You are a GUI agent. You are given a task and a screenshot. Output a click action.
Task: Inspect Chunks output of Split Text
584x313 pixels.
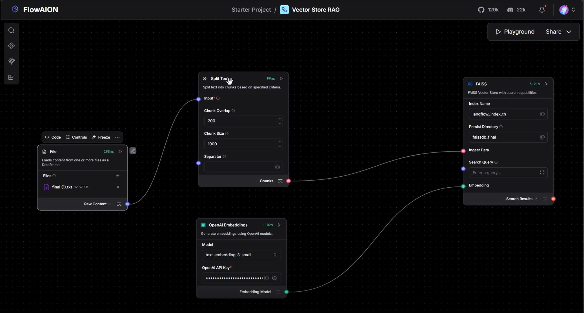pyautogui.click(x=280, y=181)
